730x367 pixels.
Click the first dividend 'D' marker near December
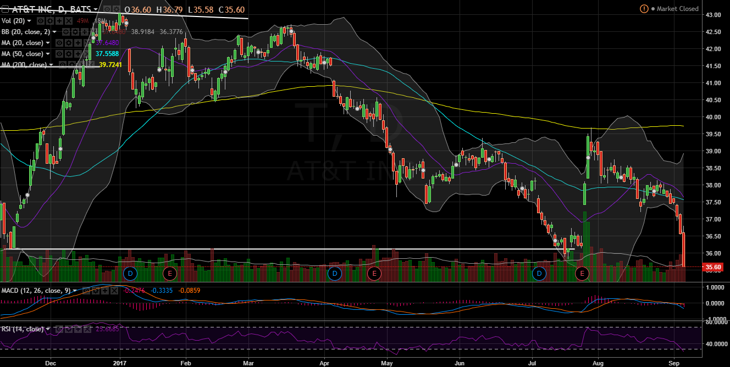pyautogui.click(x=130, y=273)
